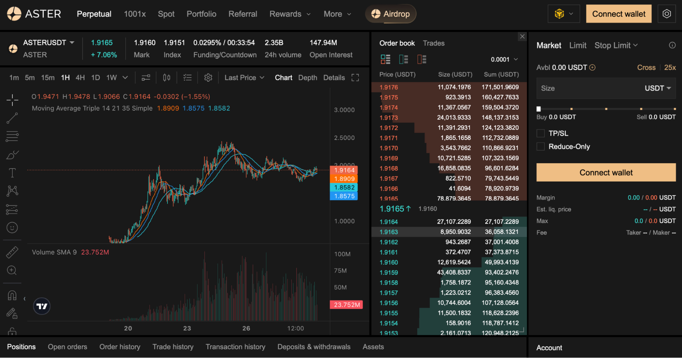This screenshot has width=682, height=358.
Task: Enable Reduce-Only order option
Action: (x=540, y=146)
